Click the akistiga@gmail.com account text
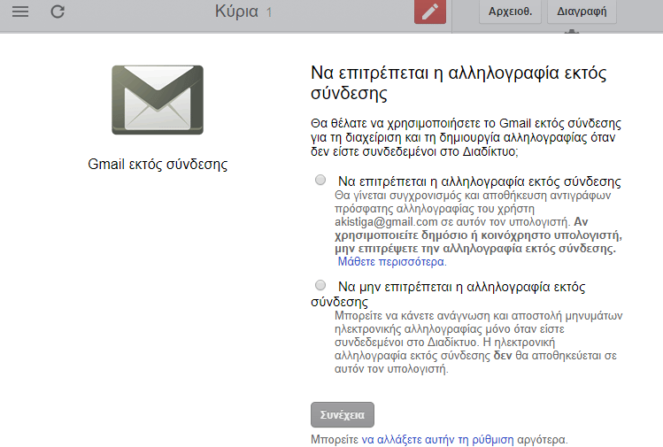The image size is (663, 447). point(386,222)
